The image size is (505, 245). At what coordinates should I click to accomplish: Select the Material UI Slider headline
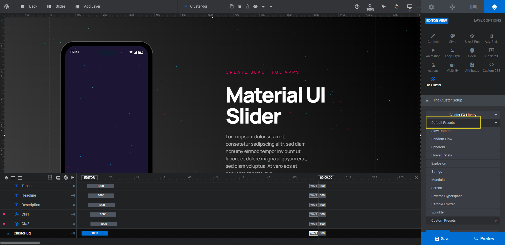pyautogui.click(x=276, y=105)
